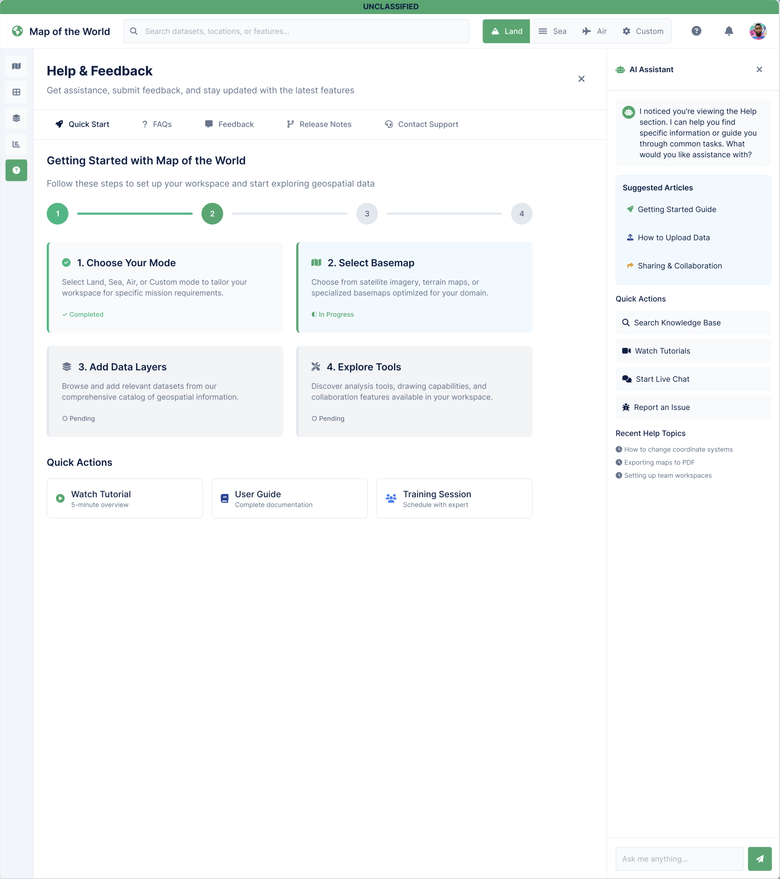Open the map view sidebar icon
The image size is (780, 879).
[x=17, y=66]
